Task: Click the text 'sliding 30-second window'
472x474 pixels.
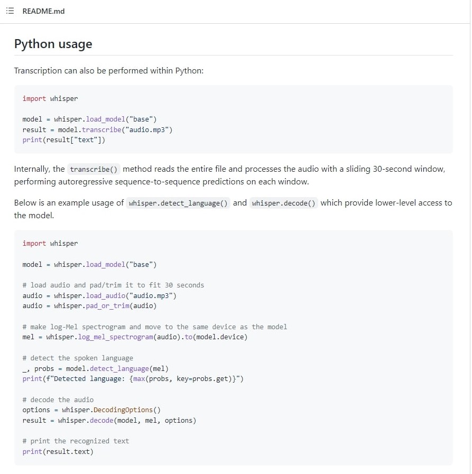Action: [395, 169]
